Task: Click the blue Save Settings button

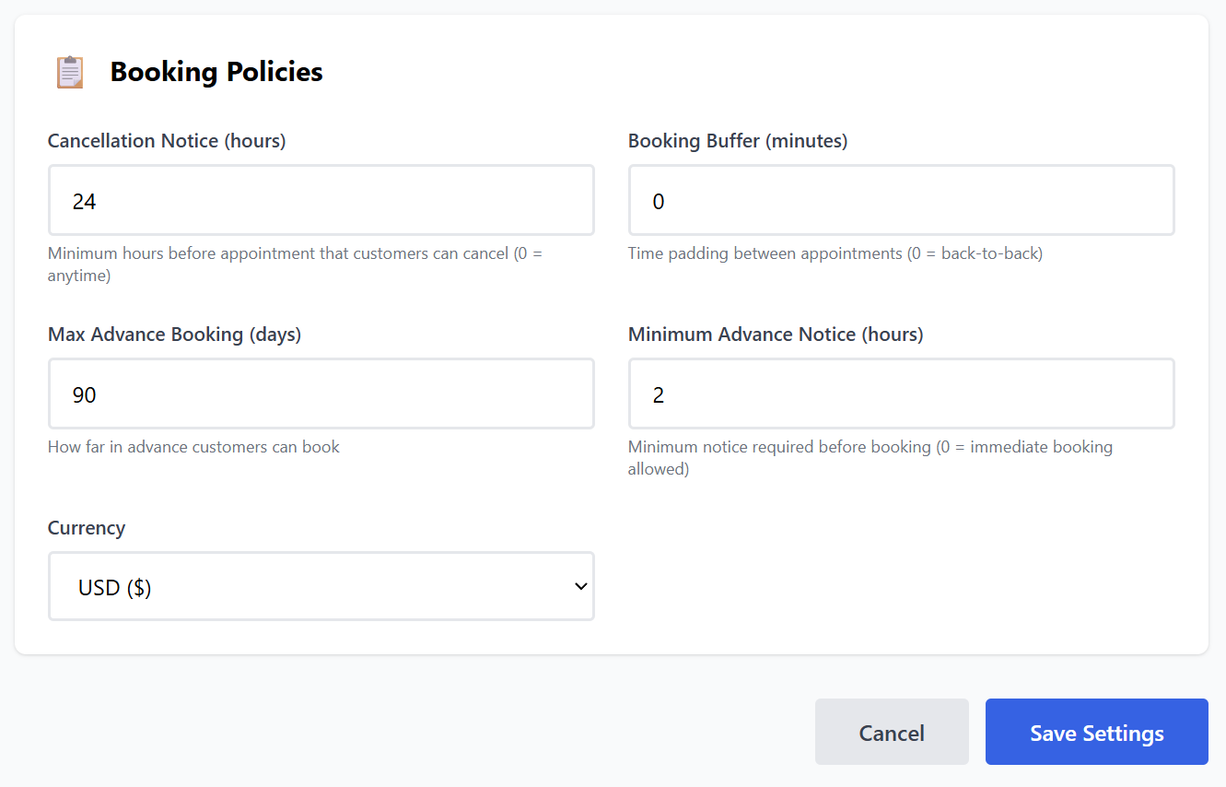Action: (x=1096, y=733)
